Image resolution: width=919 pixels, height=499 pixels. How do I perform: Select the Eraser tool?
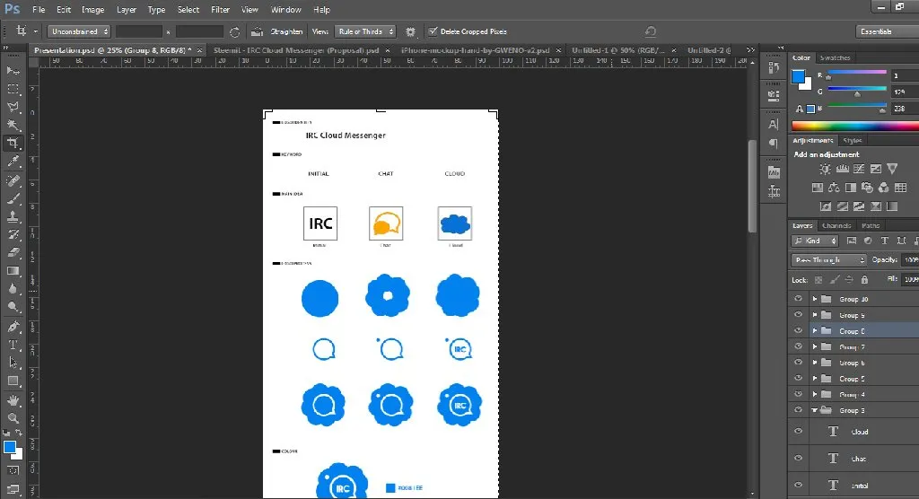(13, 253)
